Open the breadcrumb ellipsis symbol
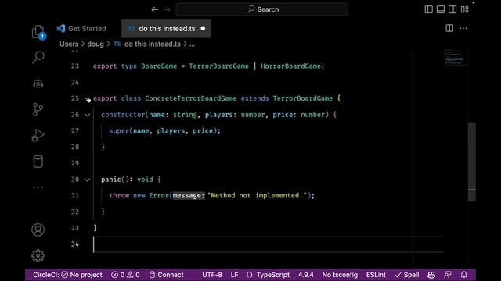This screenshot has width=501, height=281. (x=192, y=44)
